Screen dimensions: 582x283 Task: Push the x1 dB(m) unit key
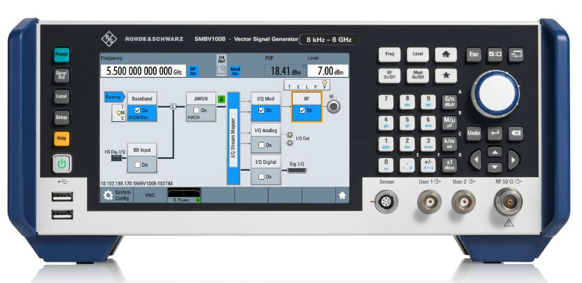pos(449,165)
